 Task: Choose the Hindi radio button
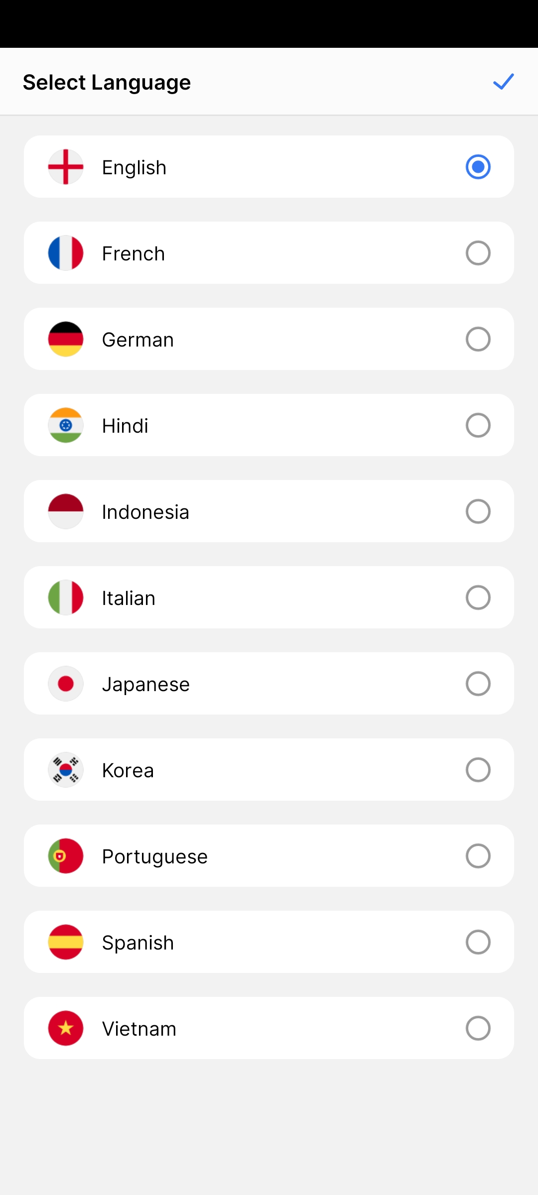478,425
